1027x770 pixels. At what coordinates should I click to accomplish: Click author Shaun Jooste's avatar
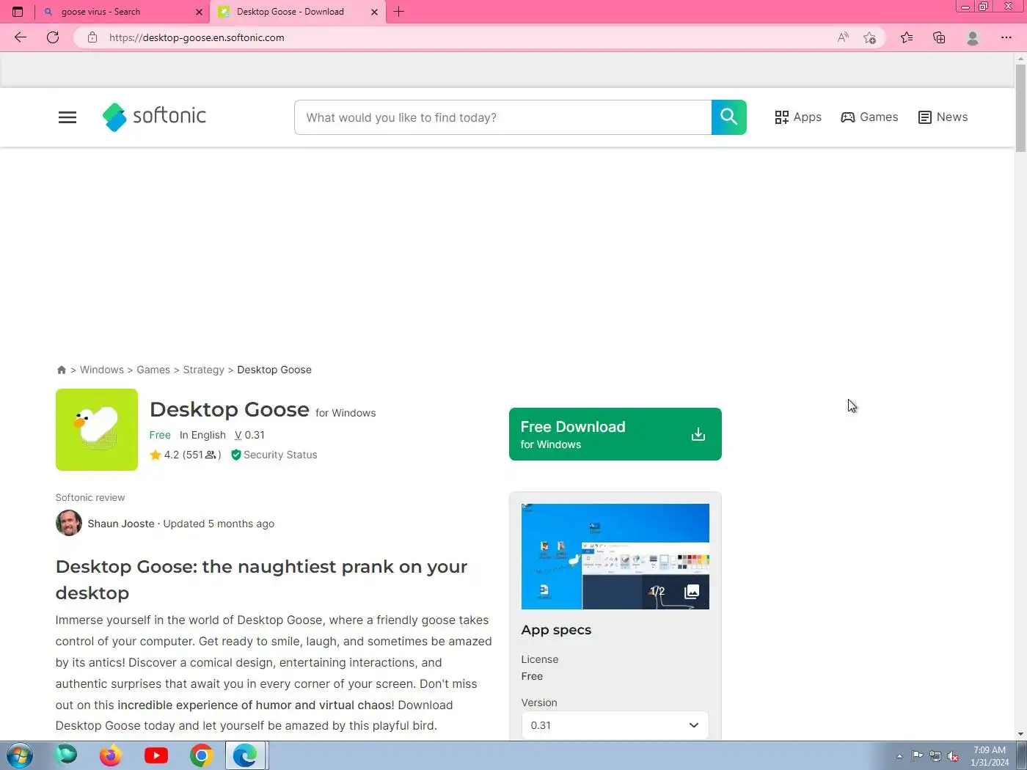(x=69, y=523)
